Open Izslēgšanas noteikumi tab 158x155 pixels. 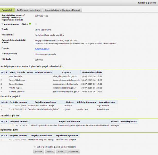coord(29,10)
